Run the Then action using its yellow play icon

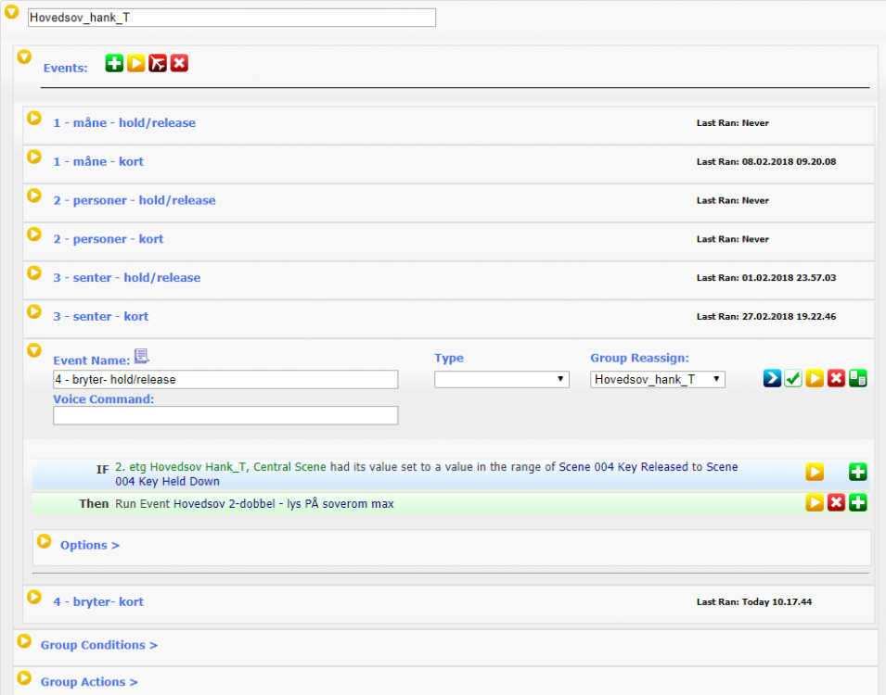pos(814,503)
